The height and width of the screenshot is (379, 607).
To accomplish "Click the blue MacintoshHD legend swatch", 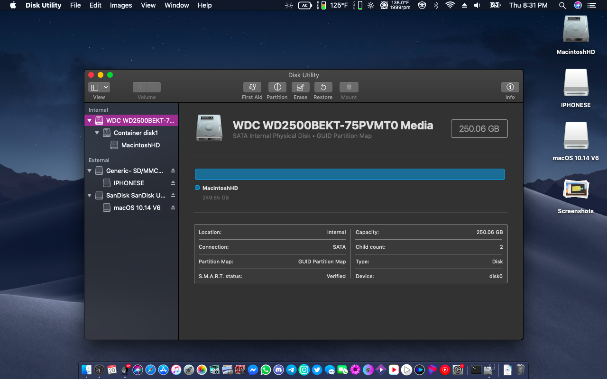I will coord(197,188).
